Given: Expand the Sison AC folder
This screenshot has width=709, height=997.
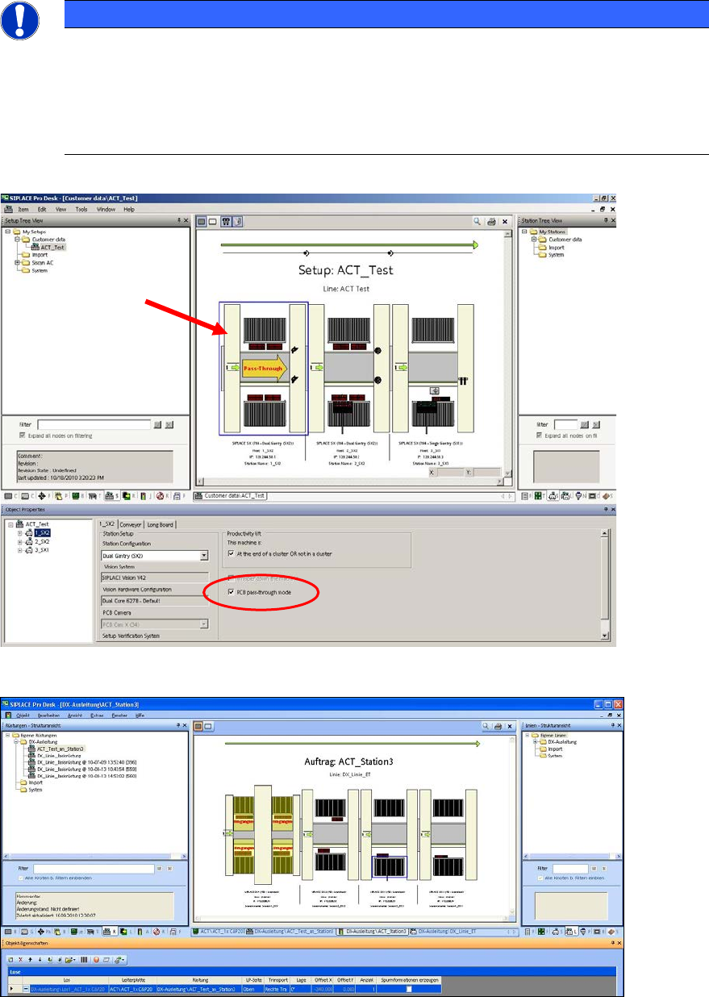Looking at the screenshot, I should tap(16, 262).
